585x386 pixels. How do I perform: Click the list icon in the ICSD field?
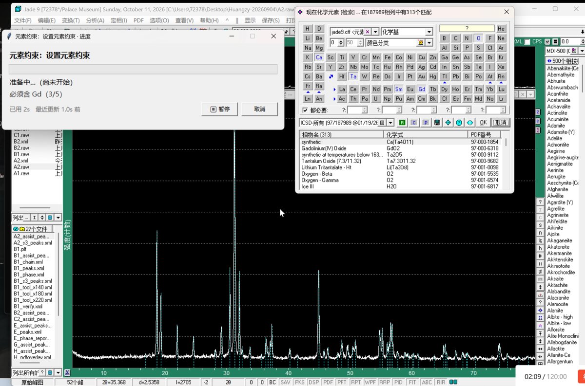coord(382,123)
